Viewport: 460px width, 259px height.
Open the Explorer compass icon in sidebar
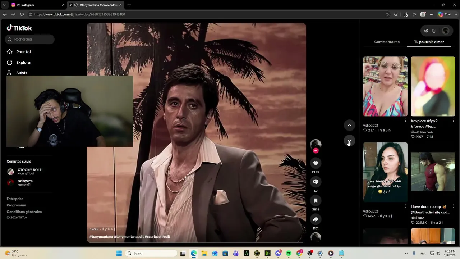10,62
